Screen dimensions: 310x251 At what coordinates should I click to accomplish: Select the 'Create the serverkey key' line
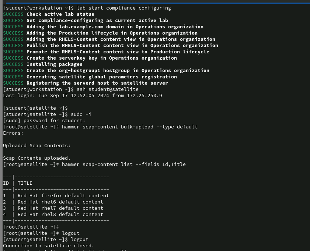tap(101, 58)
